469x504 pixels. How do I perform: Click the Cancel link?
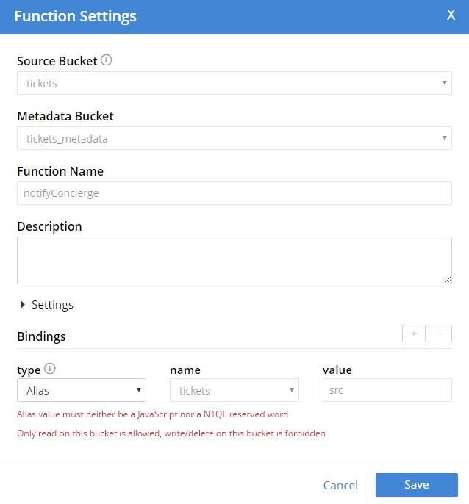pos(340,485)
